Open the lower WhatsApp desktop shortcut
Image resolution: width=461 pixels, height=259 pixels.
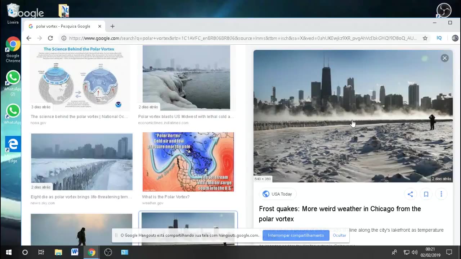pos(13,114)
